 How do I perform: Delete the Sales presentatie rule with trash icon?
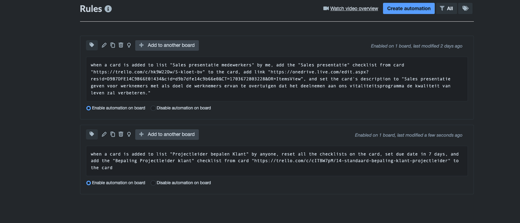point(121,45)
